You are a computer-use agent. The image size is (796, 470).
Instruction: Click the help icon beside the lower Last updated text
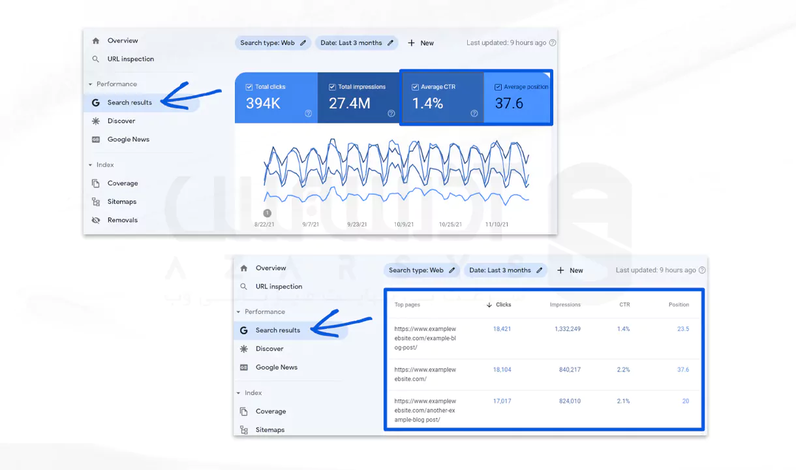click(x=701, y=270)
